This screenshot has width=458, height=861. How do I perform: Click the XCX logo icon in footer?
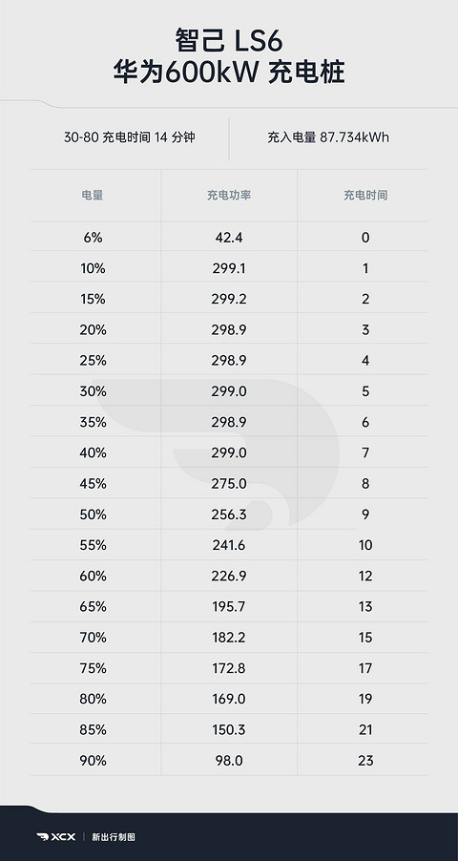(56, 837)
